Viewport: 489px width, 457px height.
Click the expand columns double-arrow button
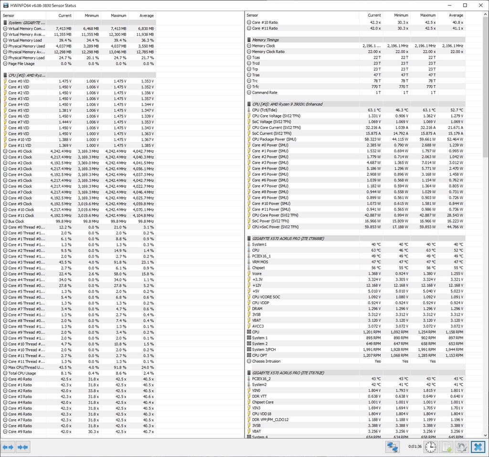(8, 447)
